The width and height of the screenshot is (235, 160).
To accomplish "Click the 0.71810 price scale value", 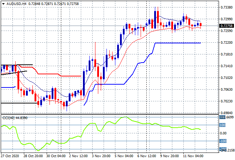I will [226, 54].
